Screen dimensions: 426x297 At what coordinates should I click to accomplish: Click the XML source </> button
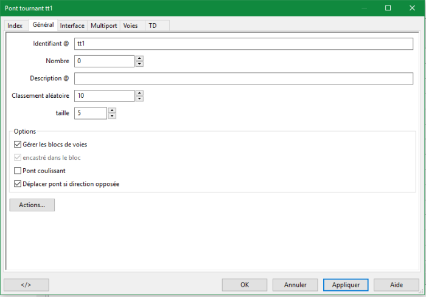[x=26, y=284]
